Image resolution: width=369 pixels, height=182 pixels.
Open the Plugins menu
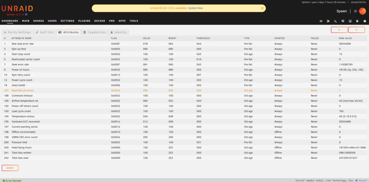(x=84, y=21)
